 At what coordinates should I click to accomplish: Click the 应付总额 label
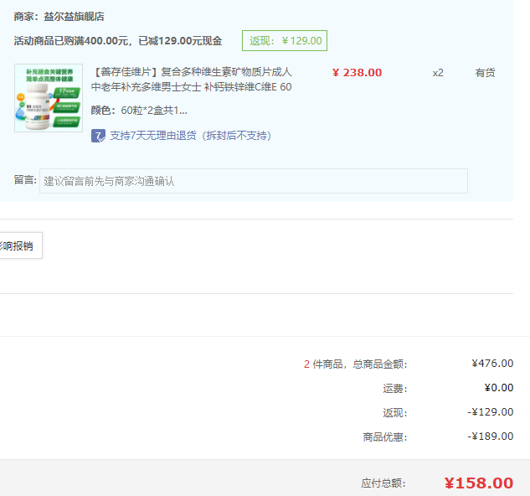pyautogui.click(x=383, y=483)
